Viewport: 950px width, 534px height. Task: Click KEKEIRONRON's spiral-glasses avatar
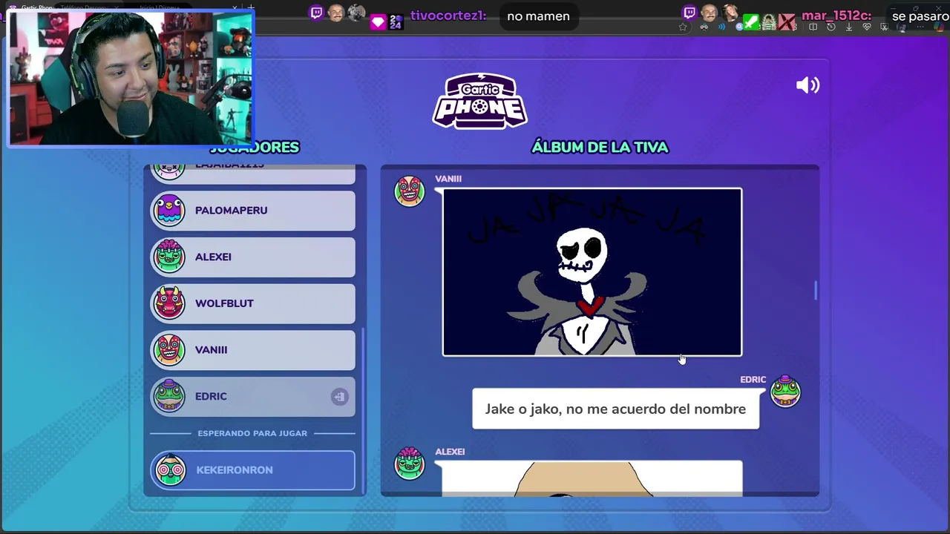pos(170,470)
